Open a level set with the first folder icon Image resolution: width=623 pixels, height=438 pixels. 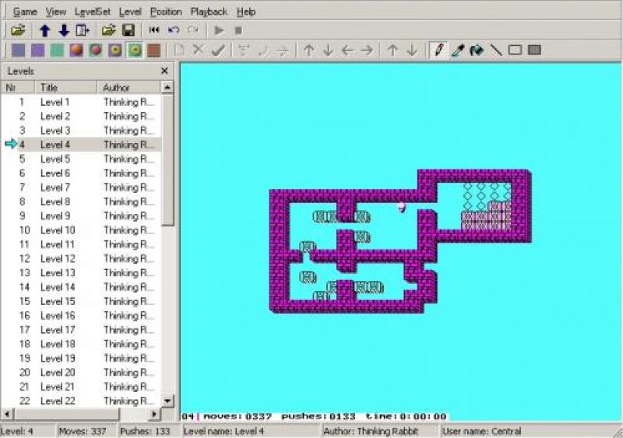pos(18,30)
